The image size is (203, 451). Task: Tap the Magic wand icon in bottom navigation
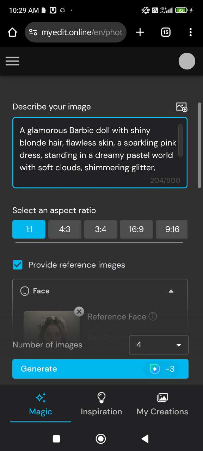40,397
